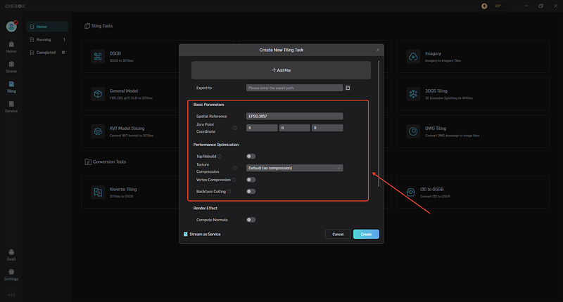Click the 3DGS Tiling icon

pos(413,94)
